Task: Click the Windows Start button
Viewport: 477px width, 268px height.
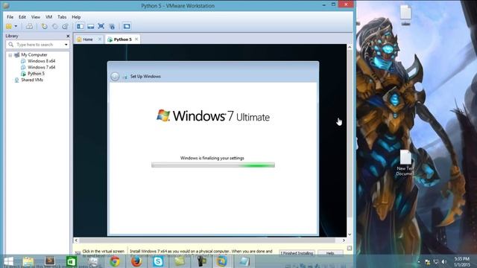Action: point(8,261)
